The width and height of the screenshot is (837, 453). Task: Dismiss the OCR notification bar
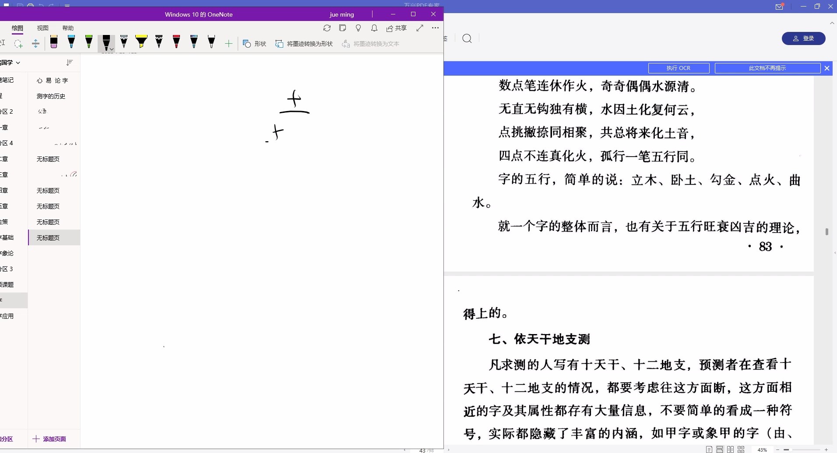click(x=827, y=68)
